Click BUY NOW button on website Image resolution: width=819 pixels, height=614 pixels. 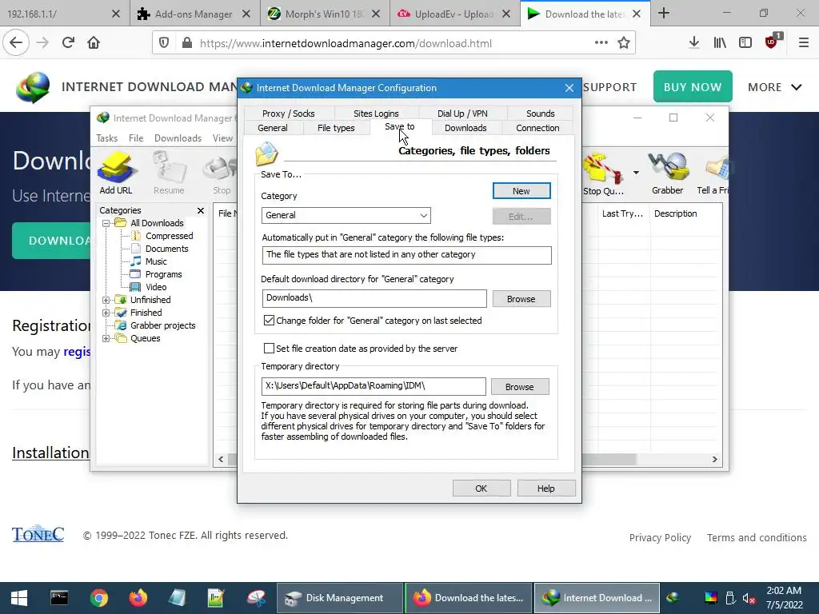point(693,86)
